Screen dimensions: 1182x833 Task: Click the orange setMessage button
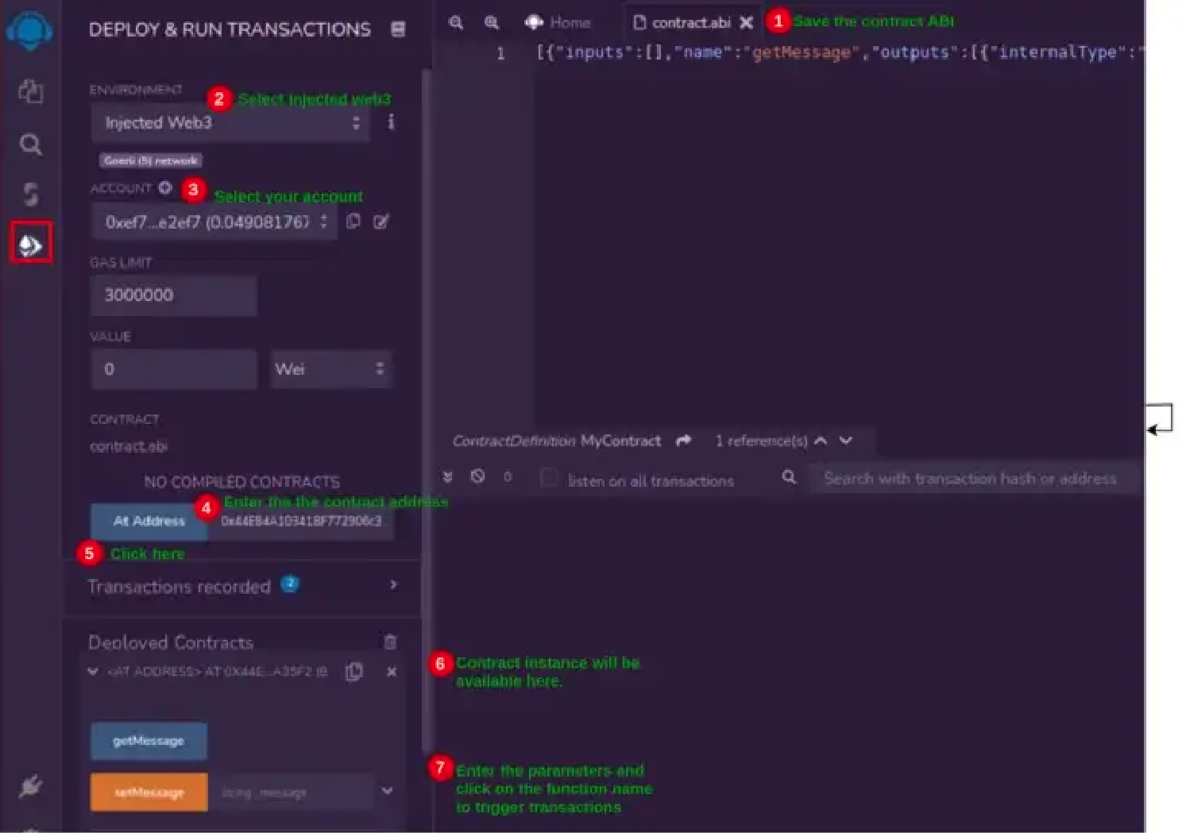point(149,793)
